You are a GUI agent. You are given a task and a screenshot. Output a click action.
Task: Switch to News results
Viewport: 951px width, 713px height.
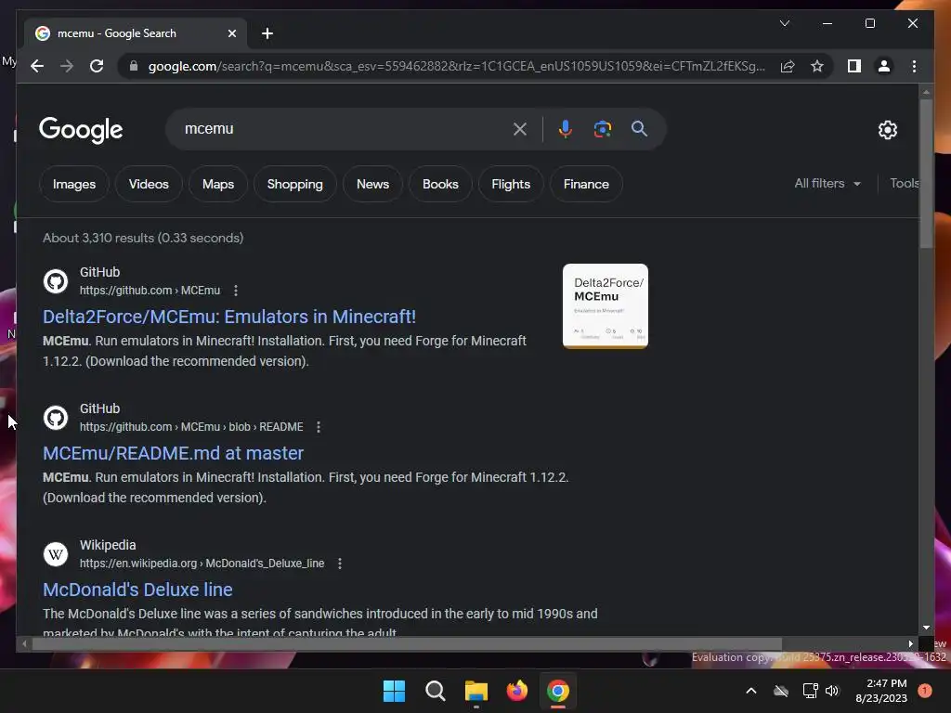tap(372, 184)
